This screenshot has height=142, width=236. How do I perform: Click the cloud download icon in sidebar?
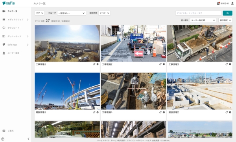point(4,28)
